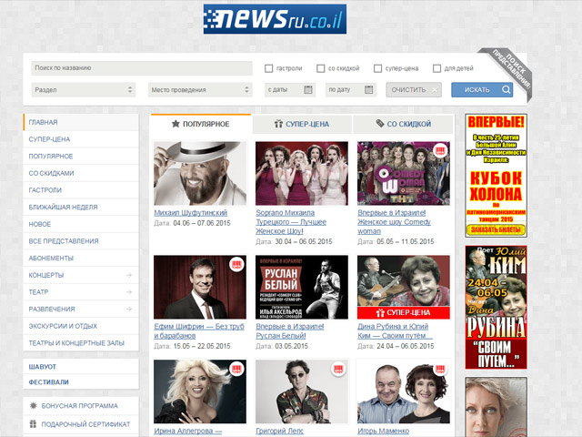Open the 'по дату' calendar icon
The image size is (582, 437).
368,89
